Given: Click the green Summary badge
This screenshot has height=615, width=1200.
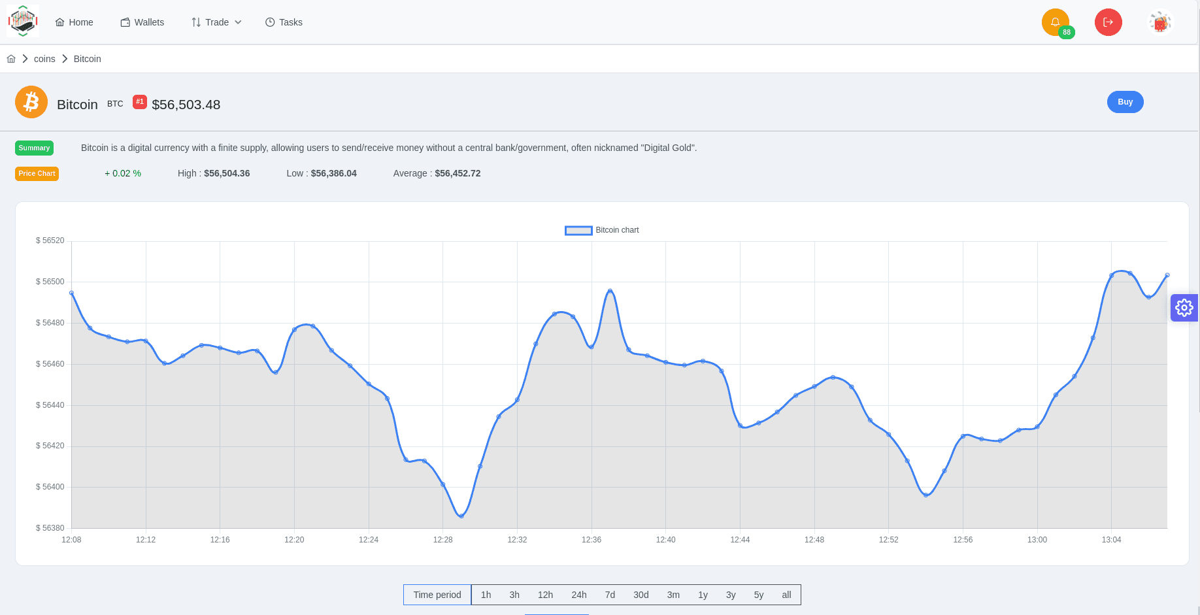Looking at the screenshot, I should (34, 148).
